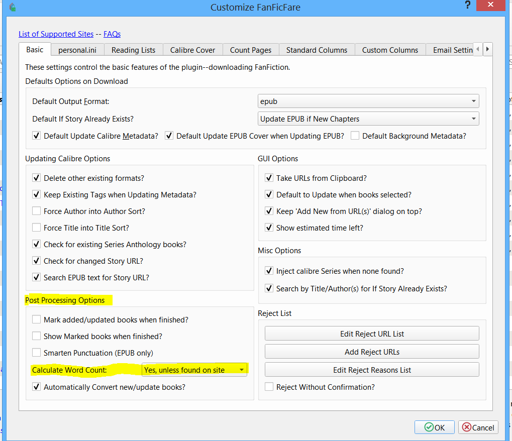Screen dimensions: 512x441
Task: Switch to the personal.ini tab
Action: 77,50
